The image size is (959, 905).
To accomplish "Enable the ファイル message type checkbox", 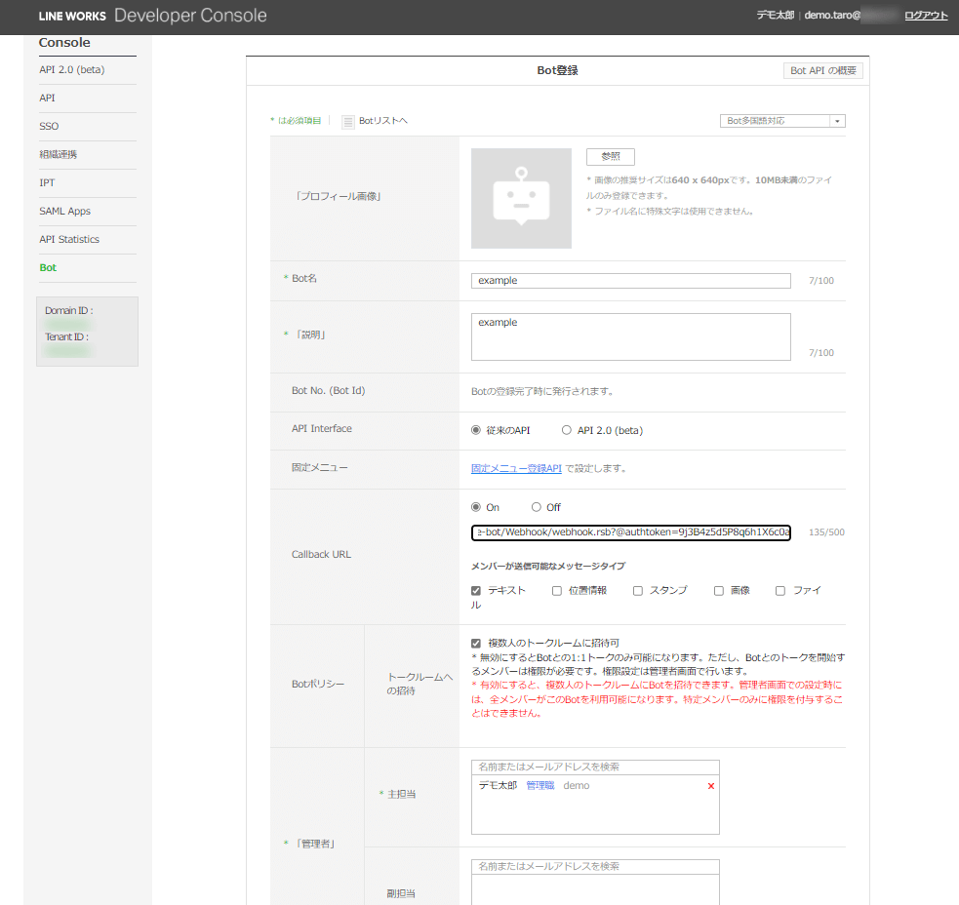I will click(780, 591).
